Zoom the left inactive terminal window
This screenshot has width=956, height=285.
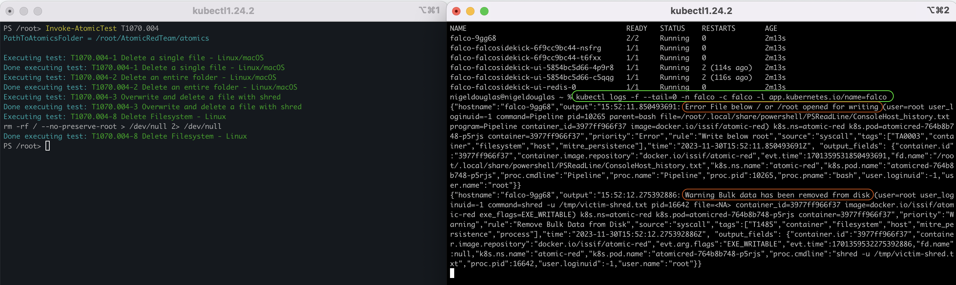point(38,11)
